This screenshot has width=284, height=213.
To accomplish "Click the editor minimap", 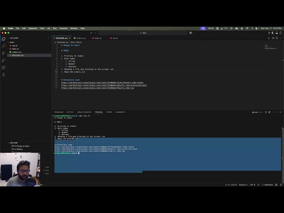I will [270, 47].
